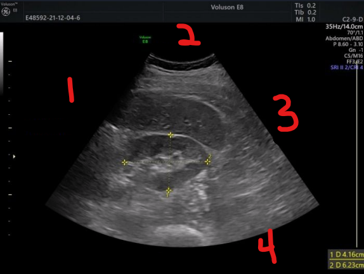
Task: Click the 70°/1.1 angle readout
Action: [355, 32]
